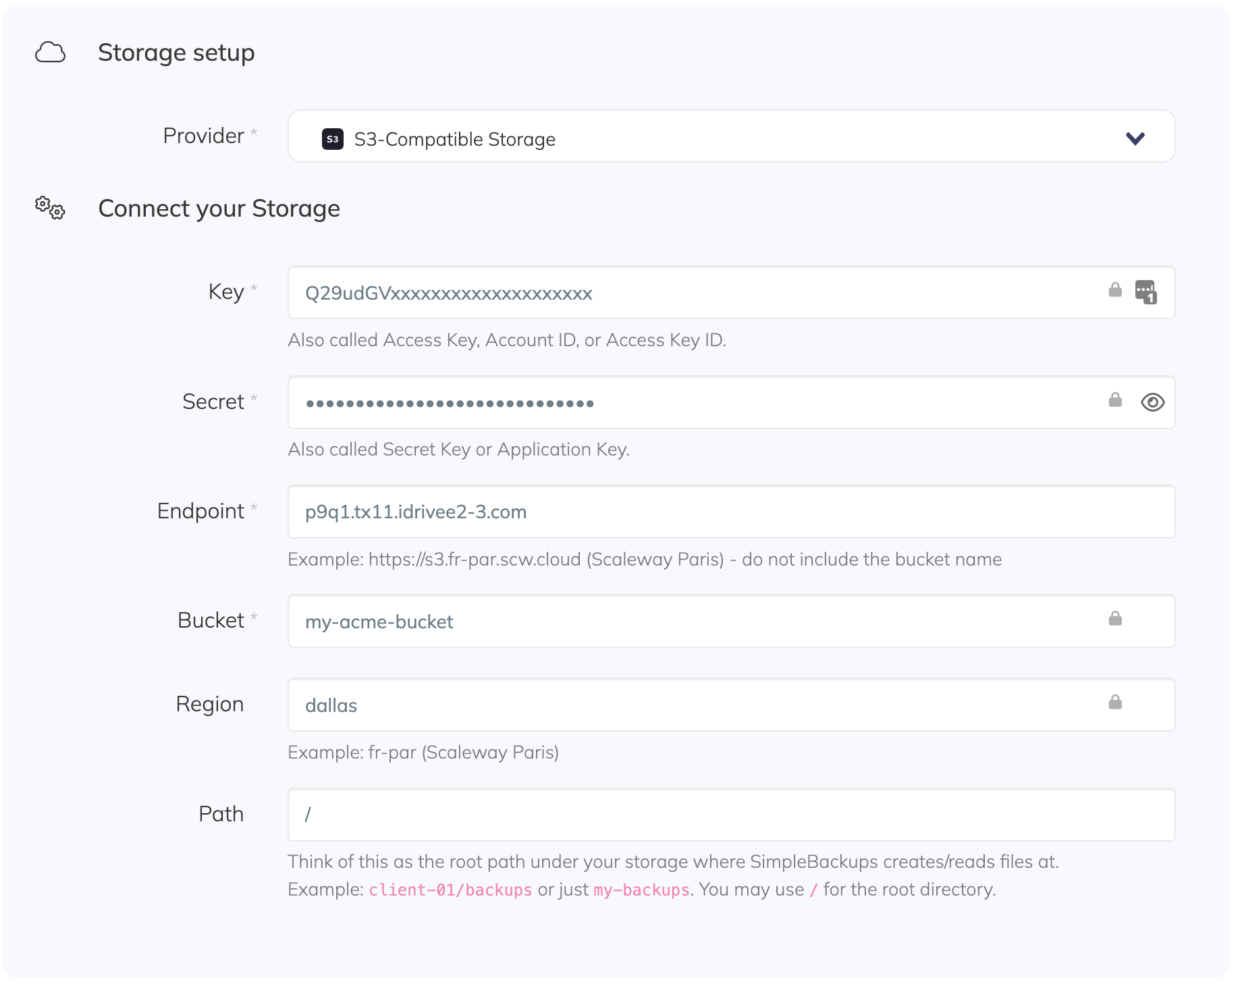Toggle the lock on the Bucket field

[1115, 617]
